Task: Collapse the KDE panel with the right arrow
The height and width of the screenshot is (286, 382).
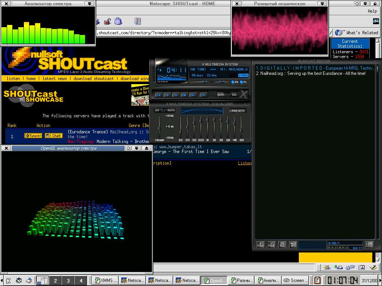Action: point(381,280)
